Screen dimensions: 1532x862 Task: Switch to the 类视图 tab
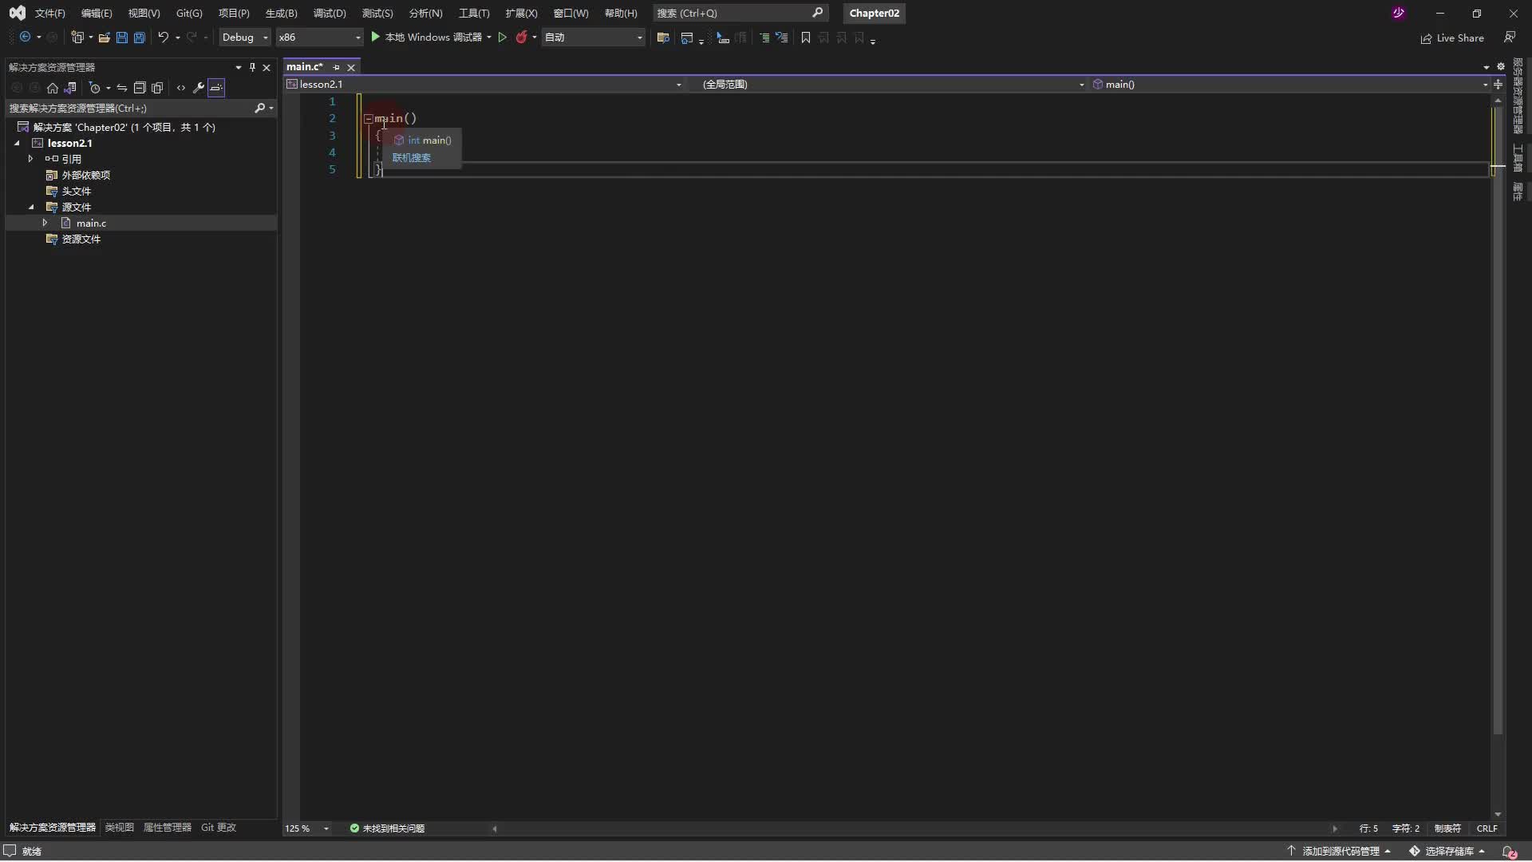pos(120,828)
